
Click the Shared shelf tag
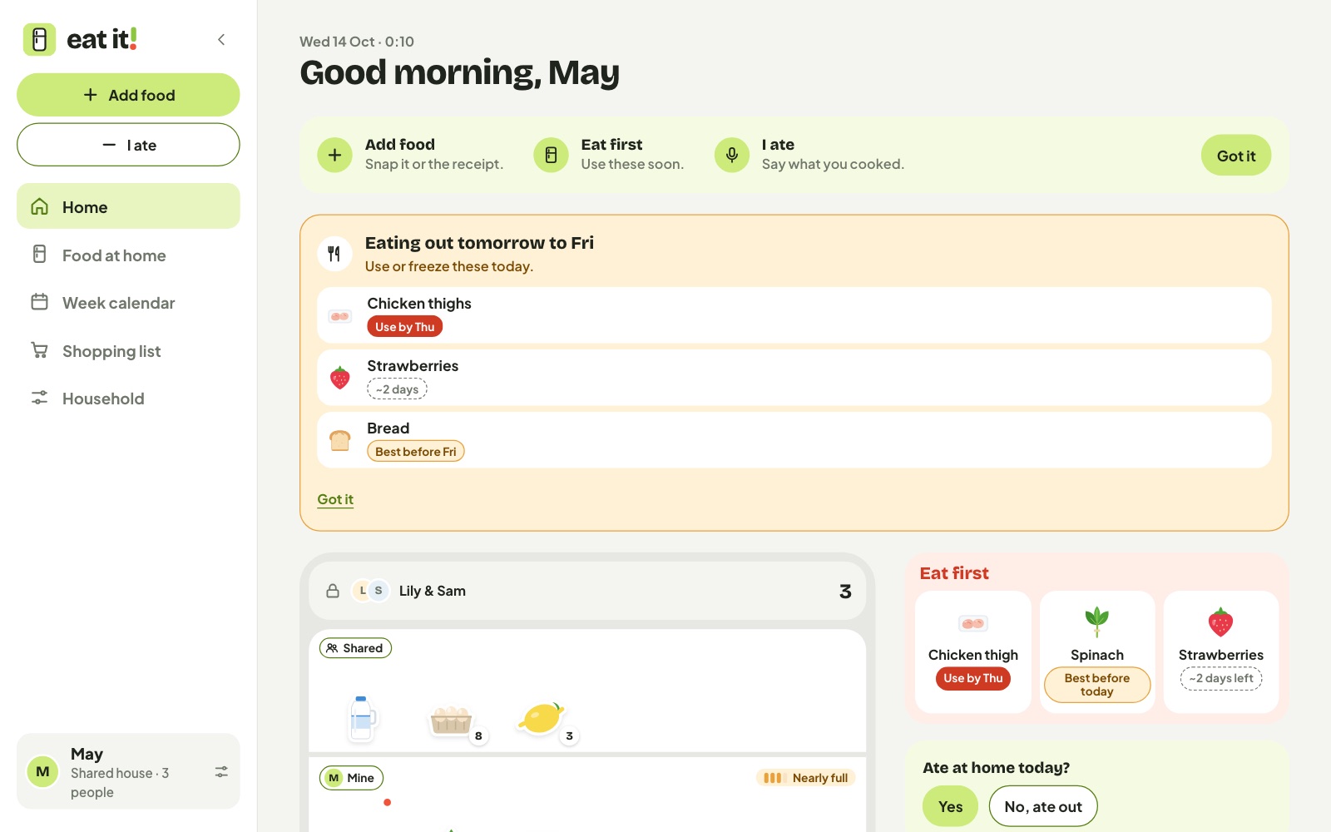[355, 648]
